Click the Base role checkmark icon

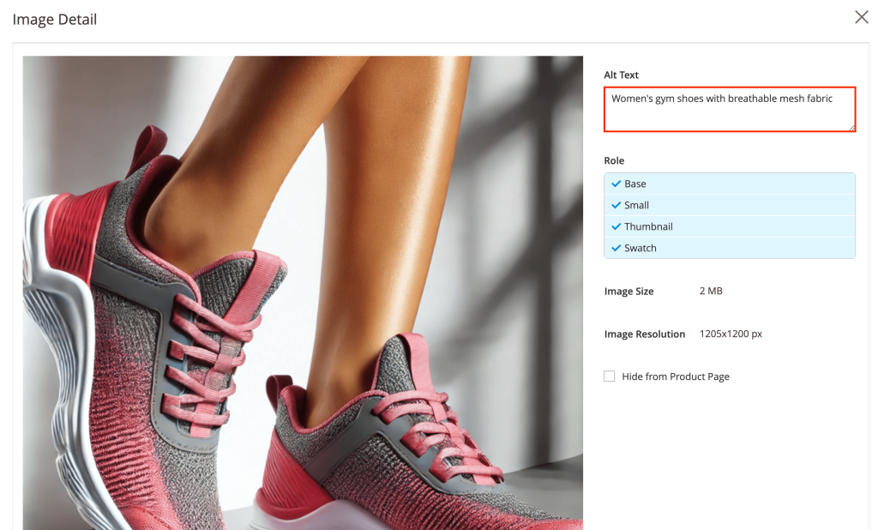[x=616, y=184]
